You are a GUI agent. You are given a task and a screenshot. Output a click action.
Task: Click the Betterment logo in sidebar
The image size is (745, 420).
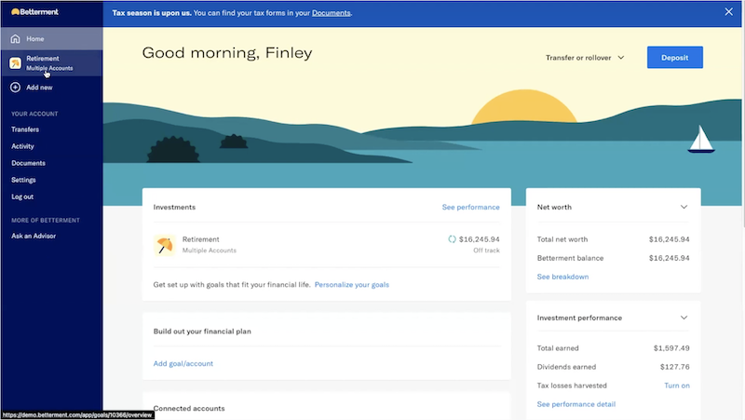pos(36,11)
